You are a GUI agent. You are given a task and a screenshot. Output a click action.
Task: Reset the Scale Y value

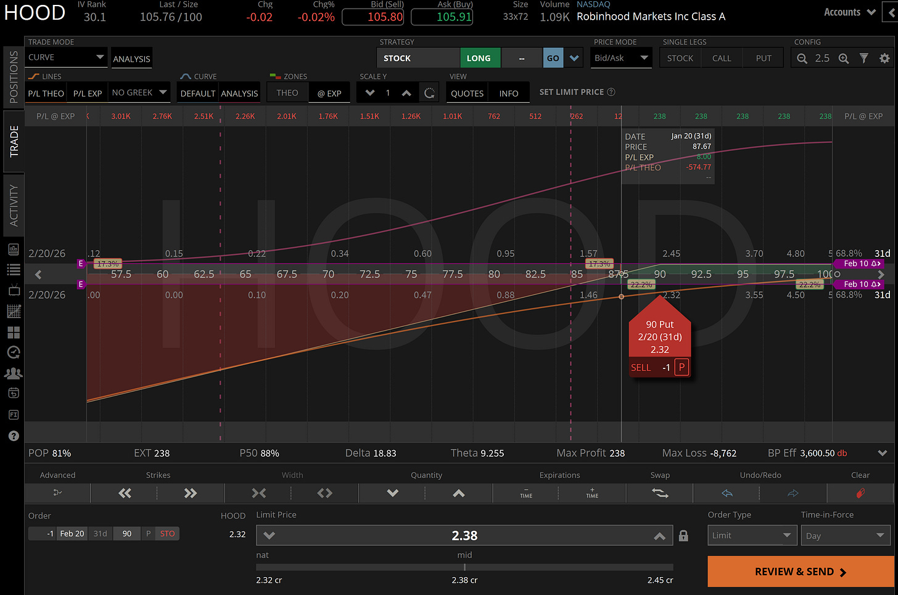pos(429,93)
